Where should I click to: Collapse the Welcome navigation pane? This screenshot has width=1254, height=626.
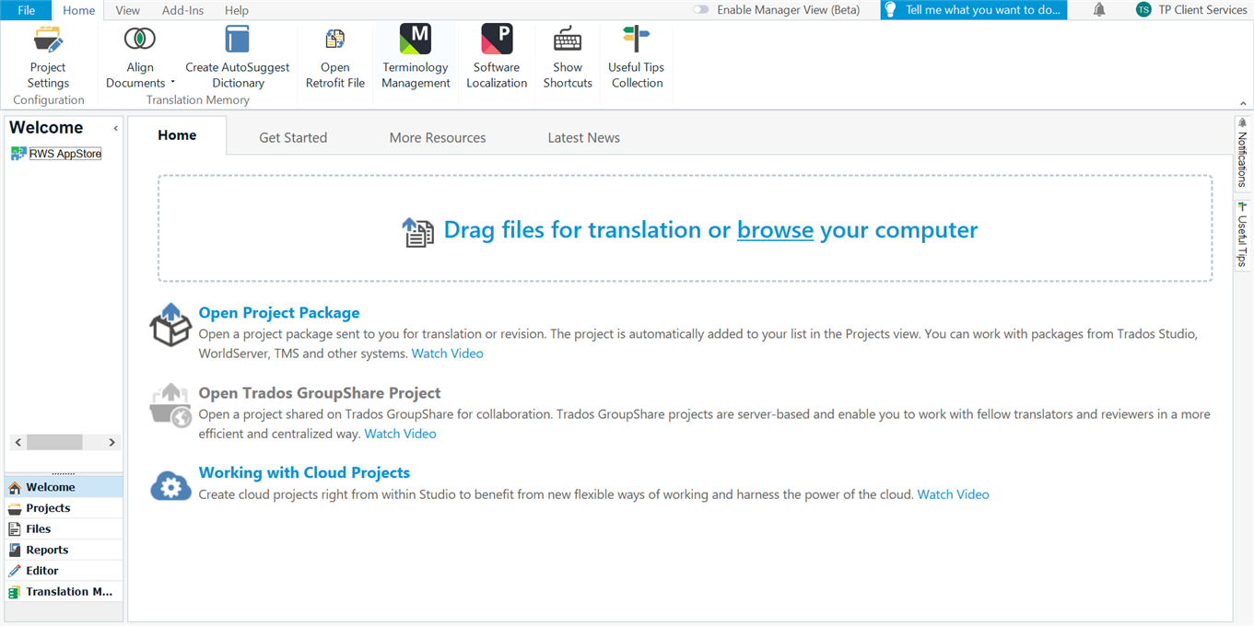click(115, 129)
